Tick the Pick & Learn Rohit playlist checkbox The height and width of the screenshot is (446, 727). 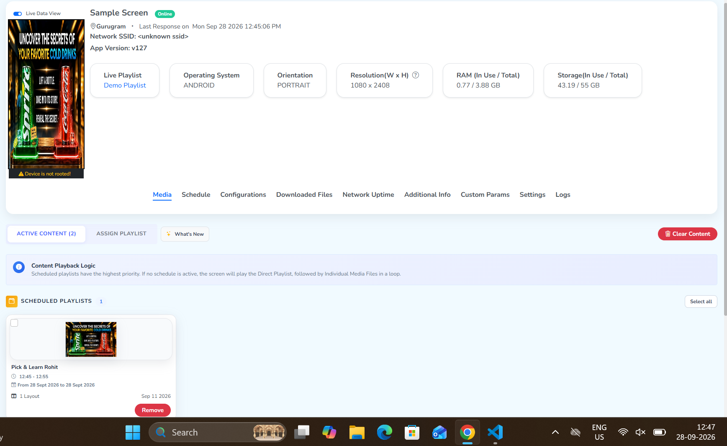(14, 323)
